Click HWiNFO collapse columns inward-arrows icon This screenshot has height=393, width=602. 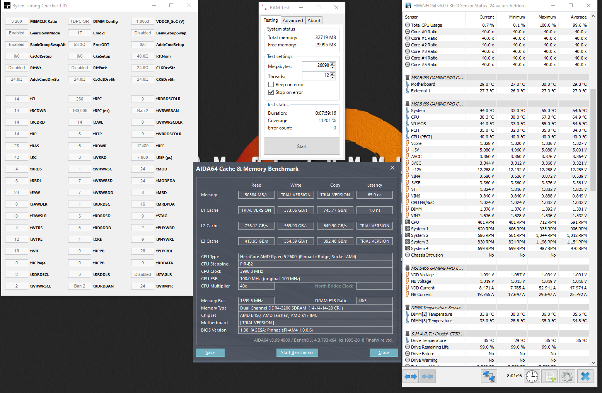click(x=427, y=376)
